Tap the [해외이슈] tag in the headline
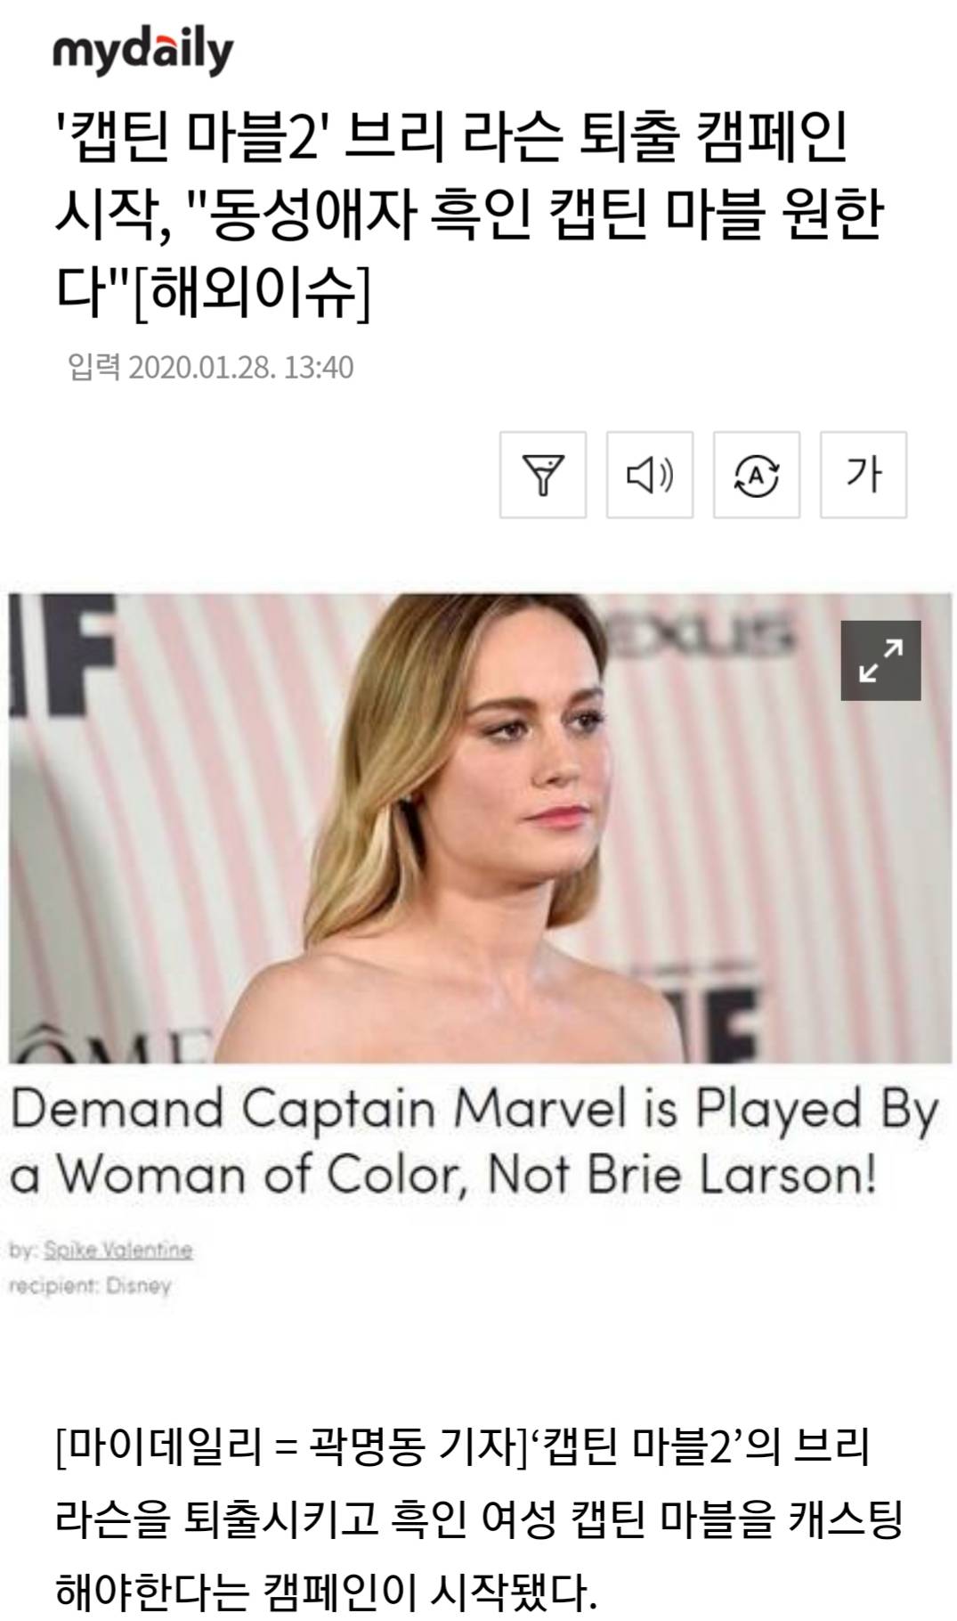This screenshot has width=957, height=1621. coord(252,293)
